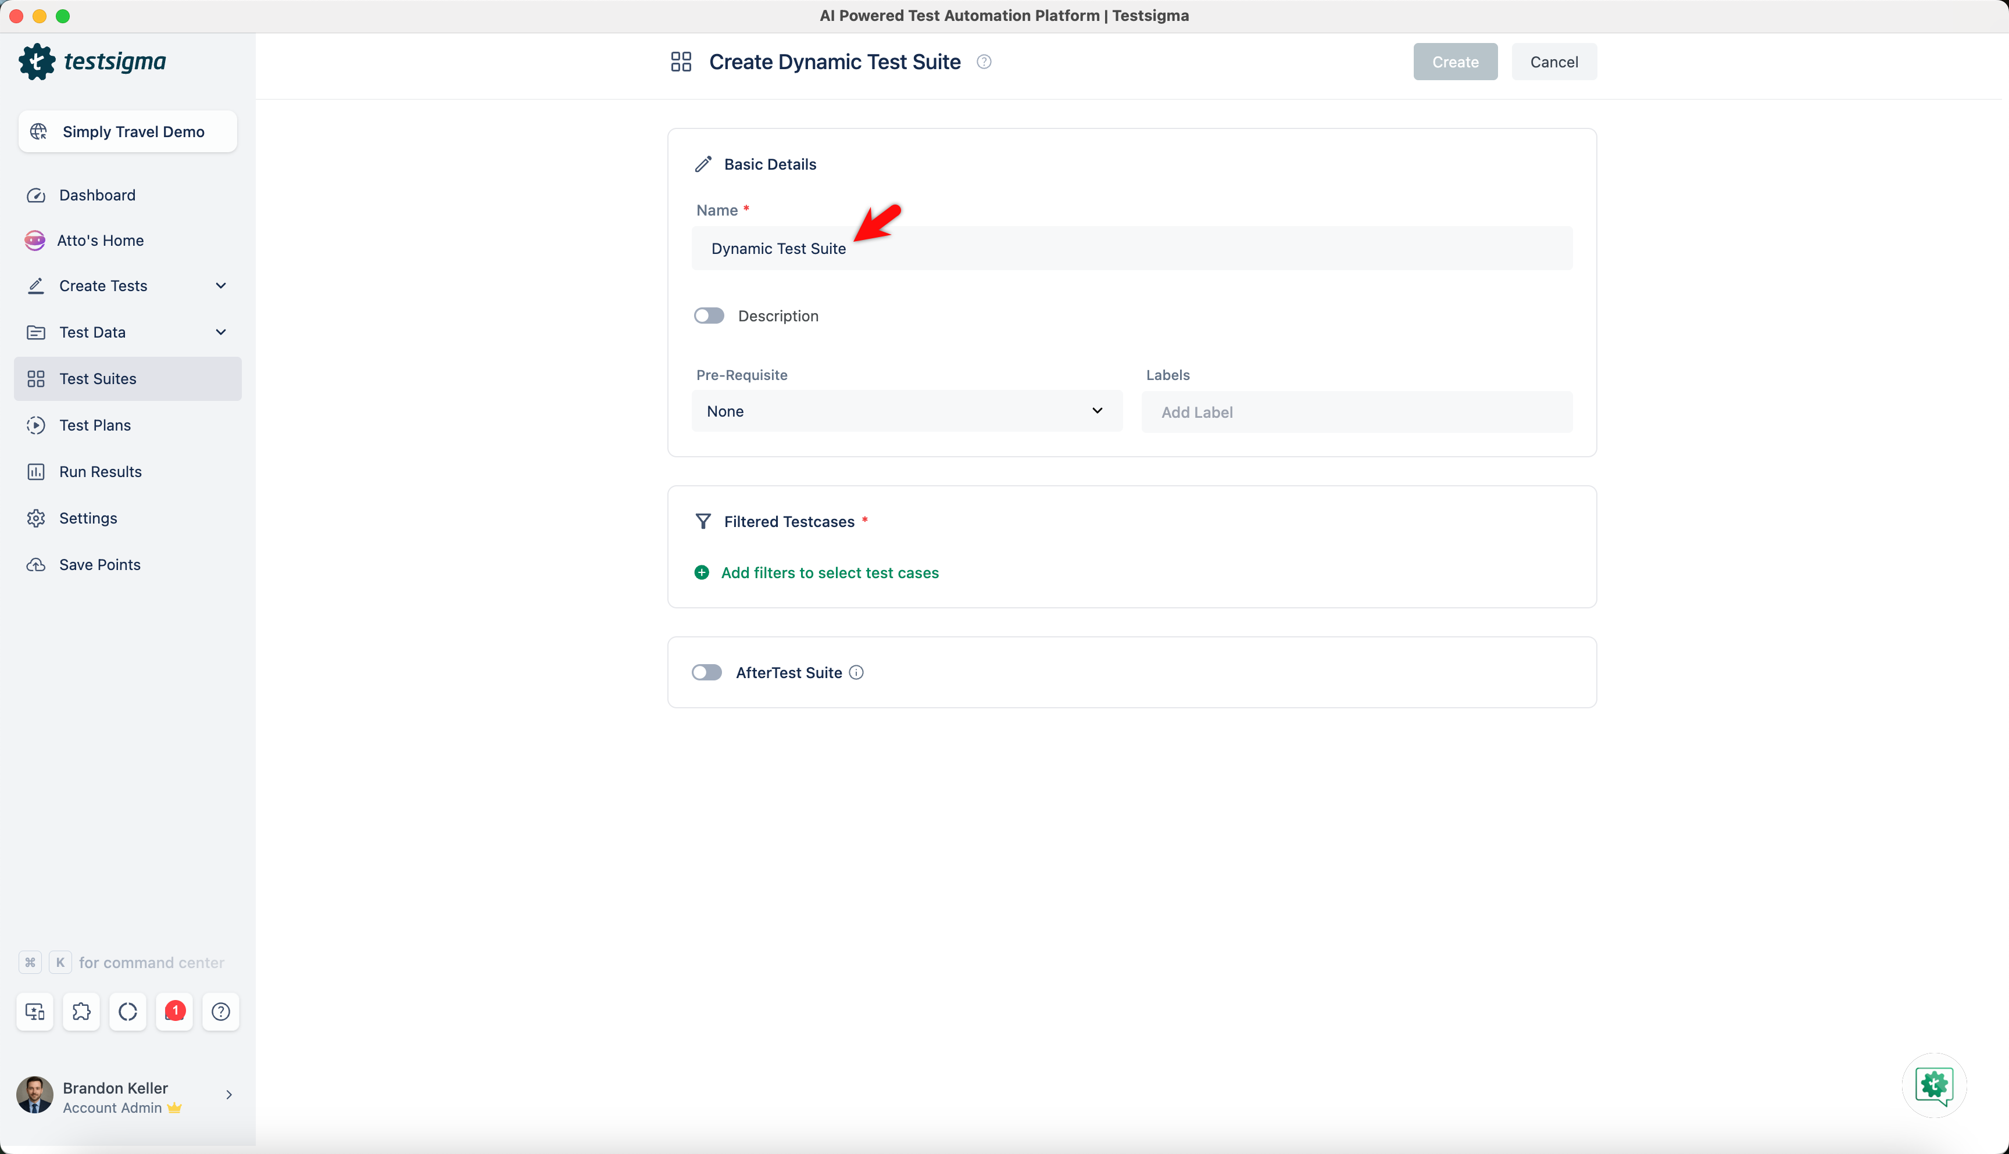Open the plugins puzzle icon at bottom left

pos(81,1011)
